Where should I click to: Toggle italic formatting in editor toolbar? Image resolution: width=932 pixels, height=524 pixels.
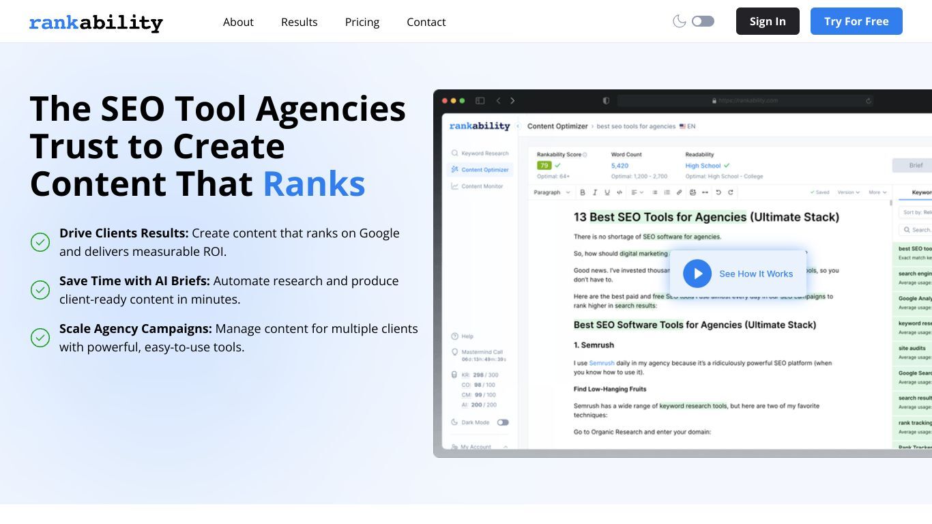[x=595, y=192]
